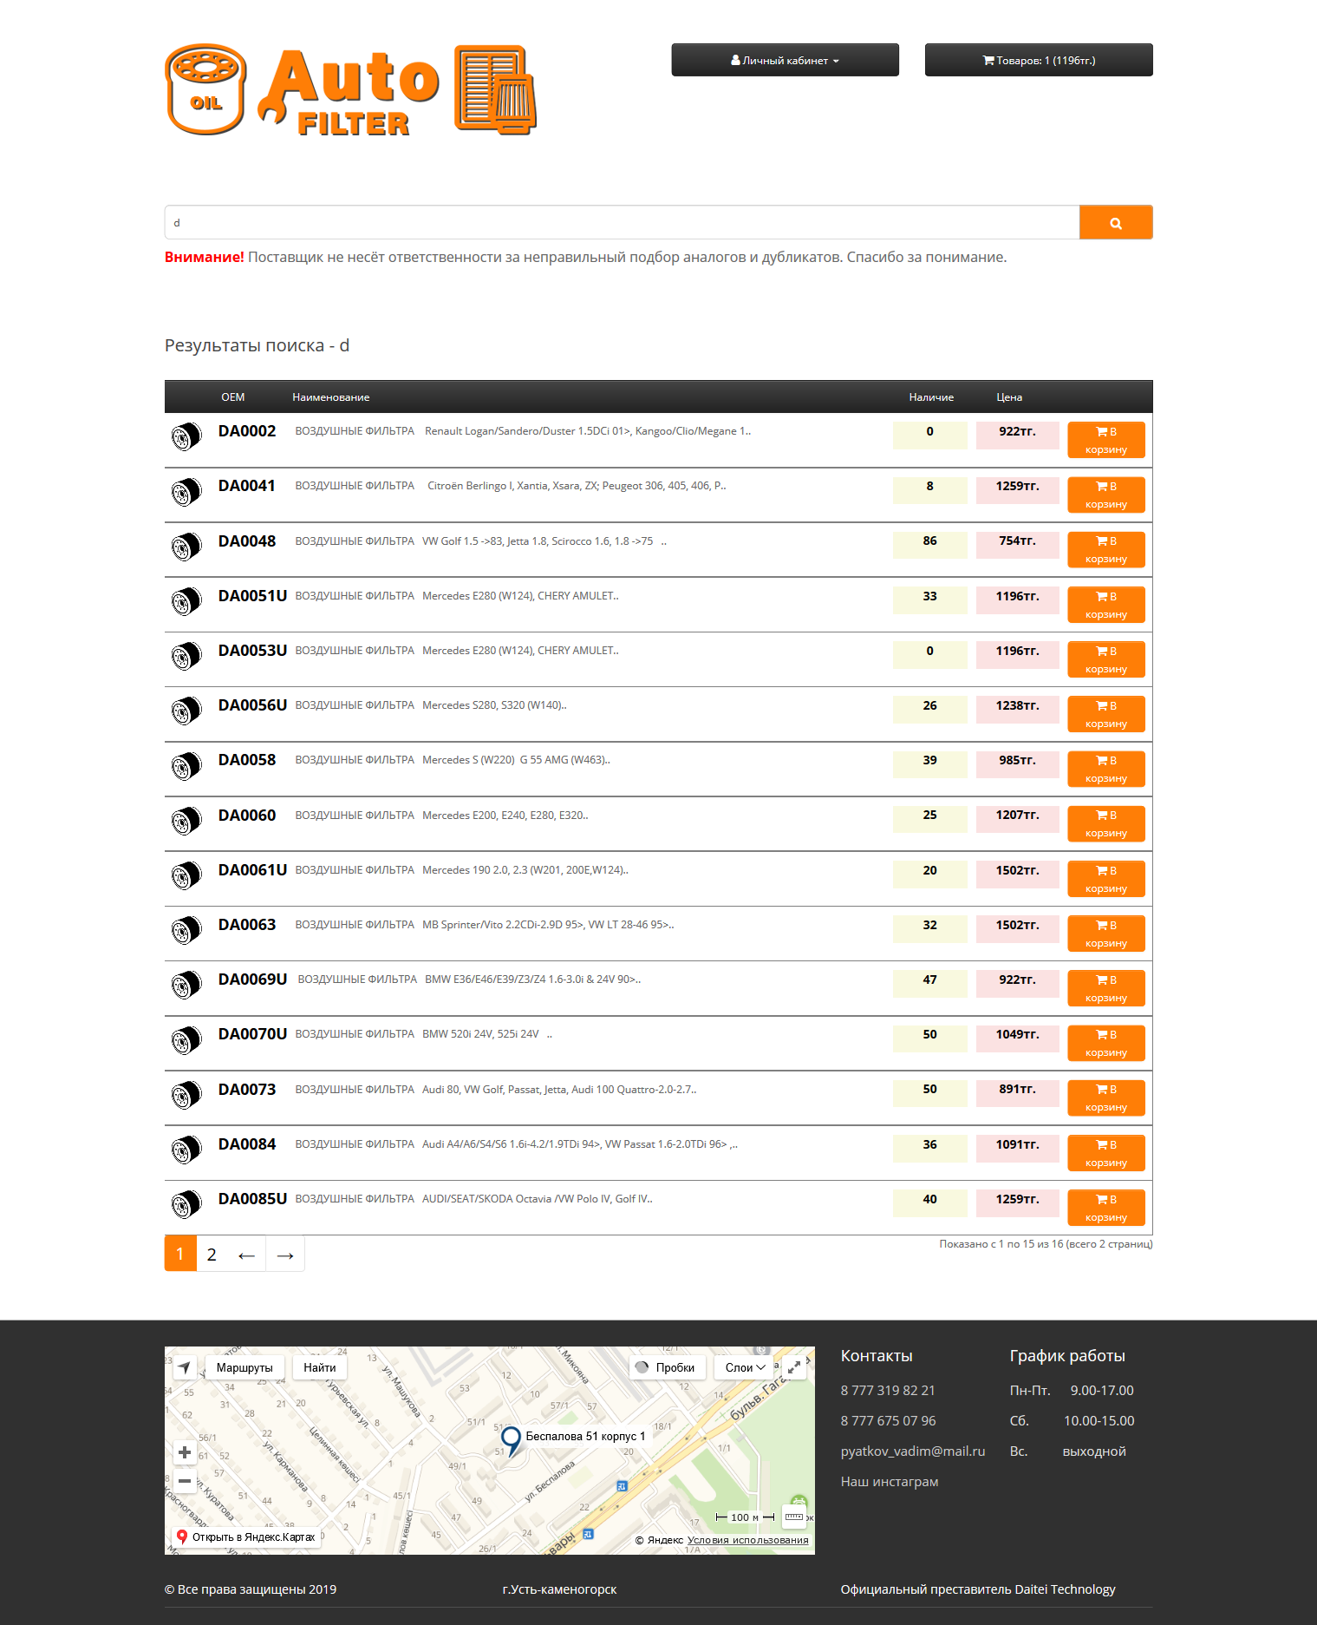Viewport: 1317px width, 1625px height.
Task: Open product code DA0058
Action: 247,760
